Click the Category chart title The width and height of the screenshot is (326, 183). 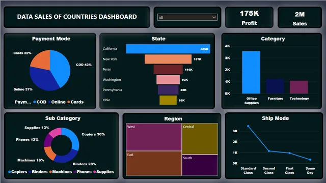pyautogui.click(x=273, y=39)
